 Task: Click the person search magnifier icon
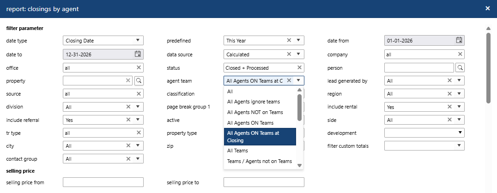[x=460, y=68]
